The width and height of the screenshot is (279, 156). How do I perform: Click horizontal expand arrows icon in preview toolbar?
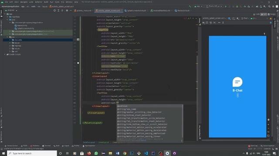click(219, 23)
